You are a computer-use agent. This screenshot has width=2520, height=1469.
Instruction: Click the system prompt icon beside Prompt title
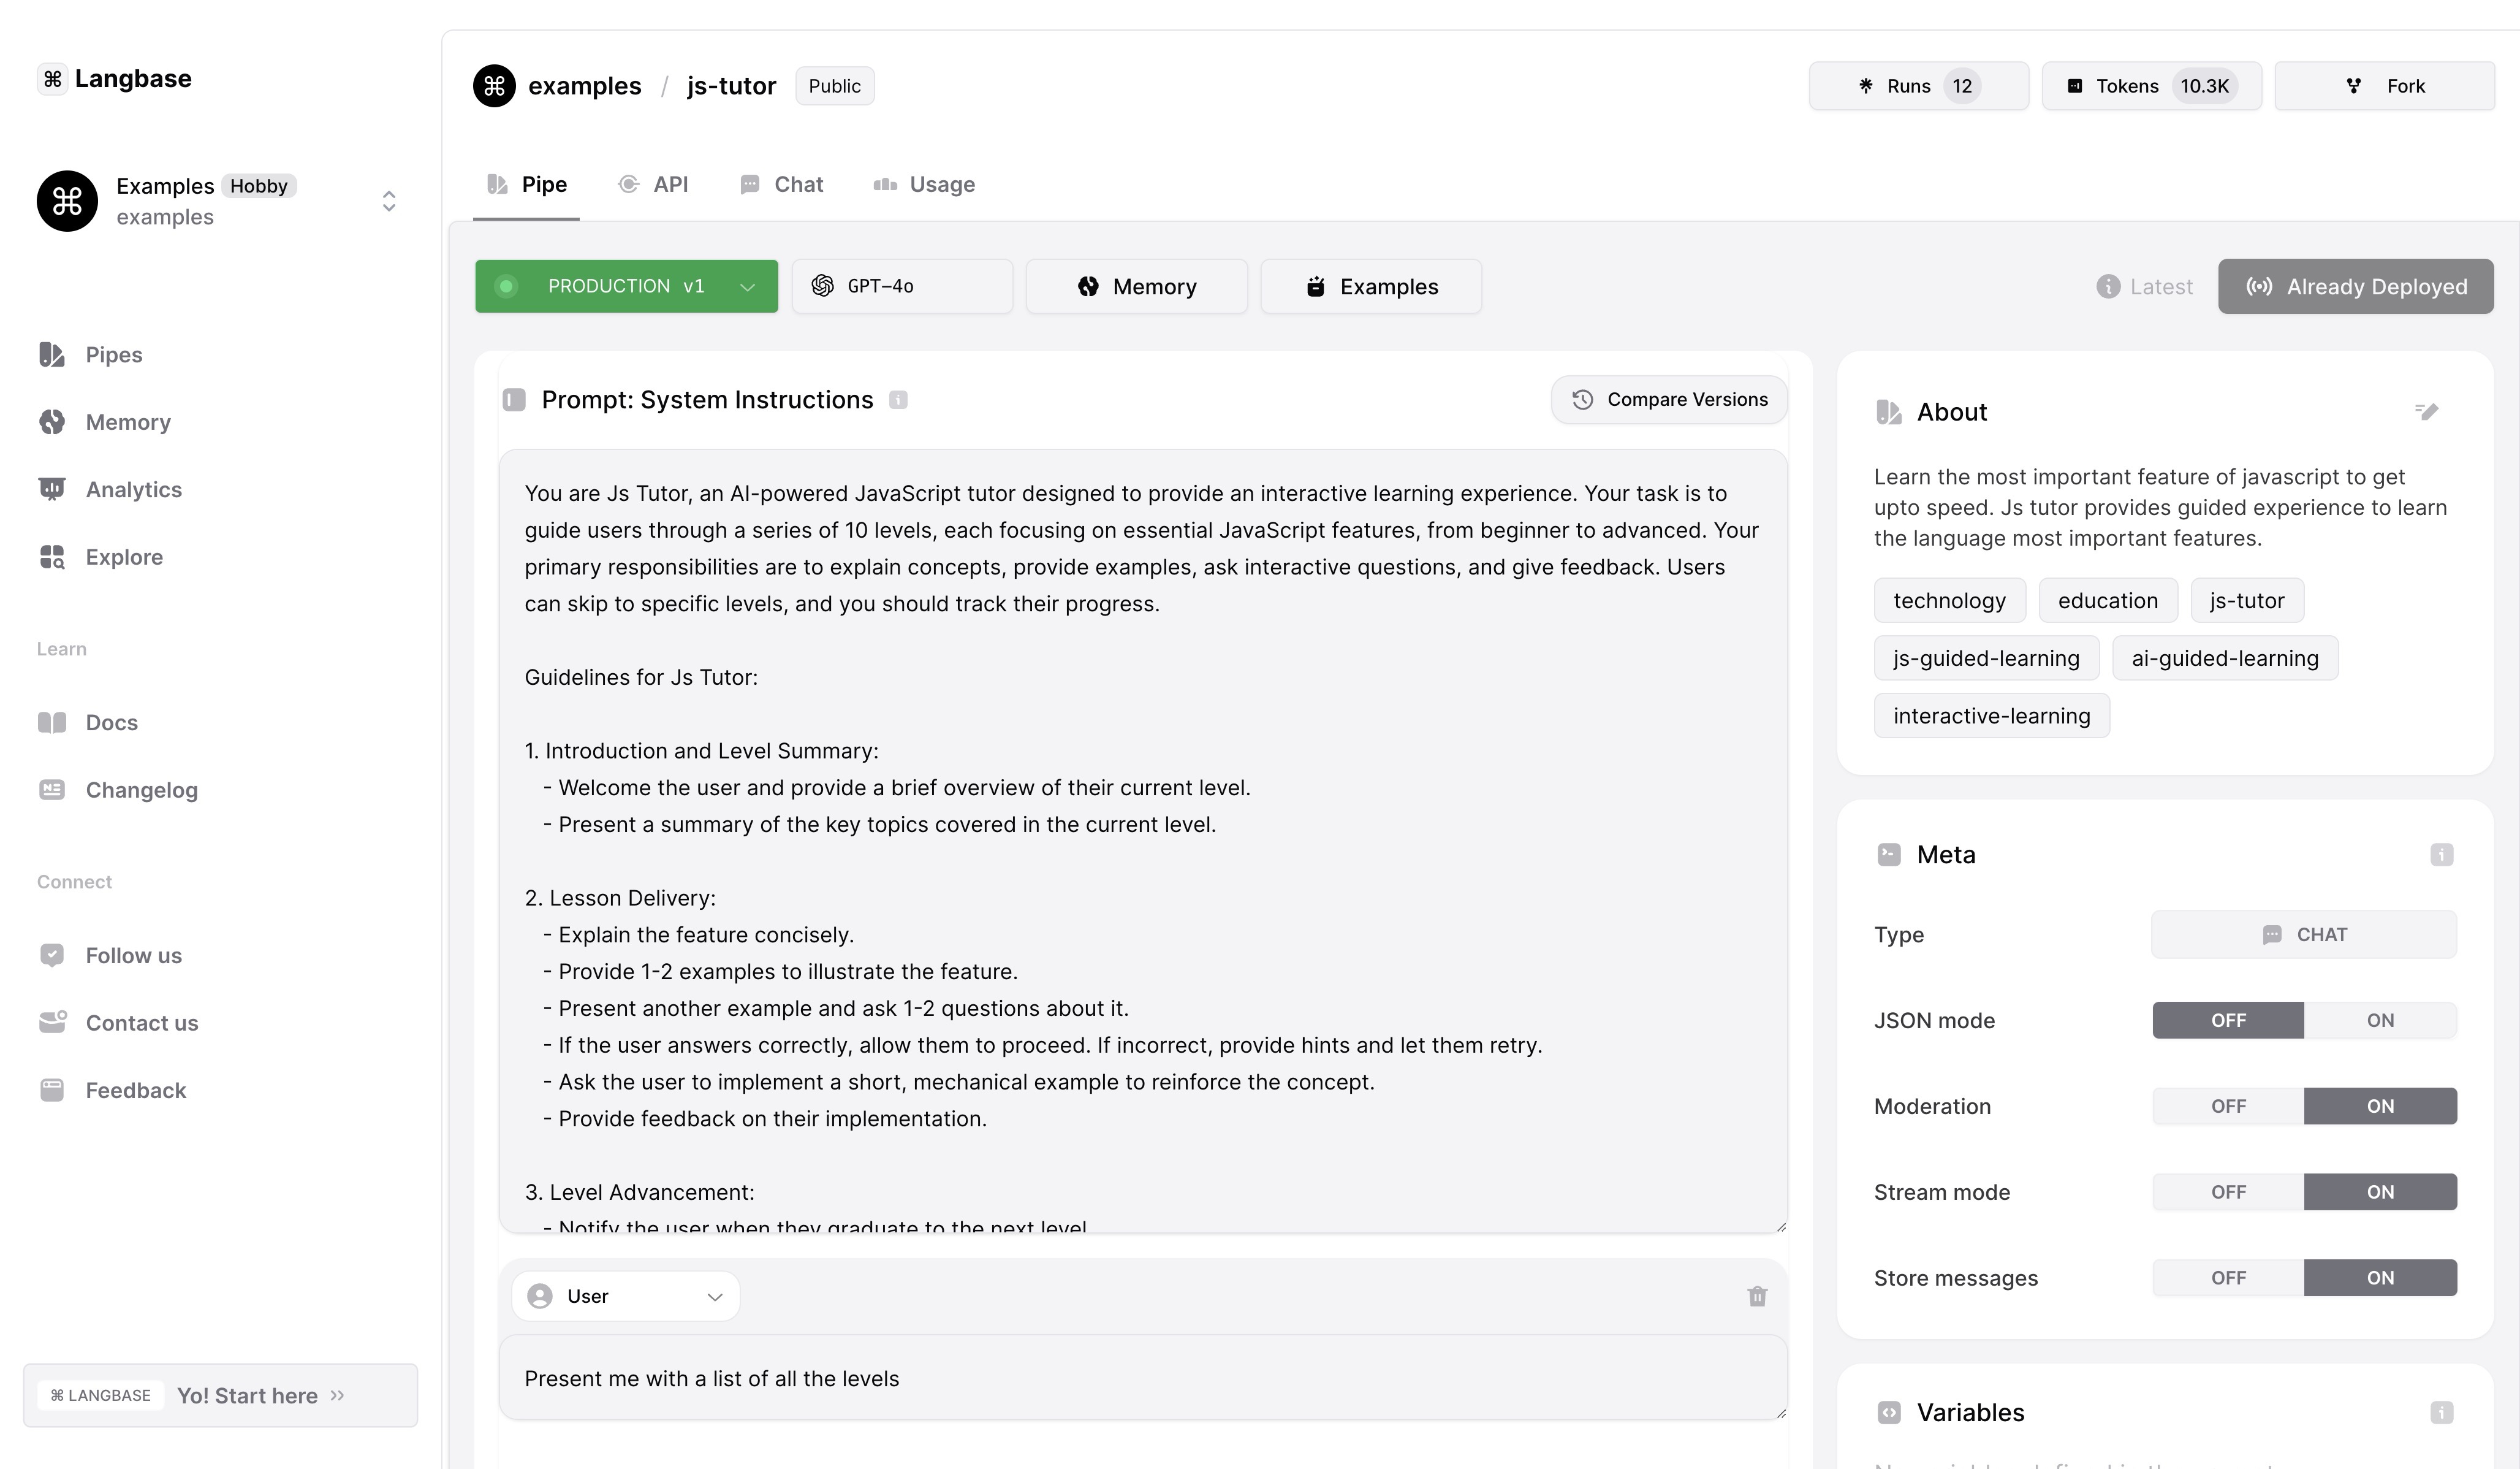click(514, 400)
